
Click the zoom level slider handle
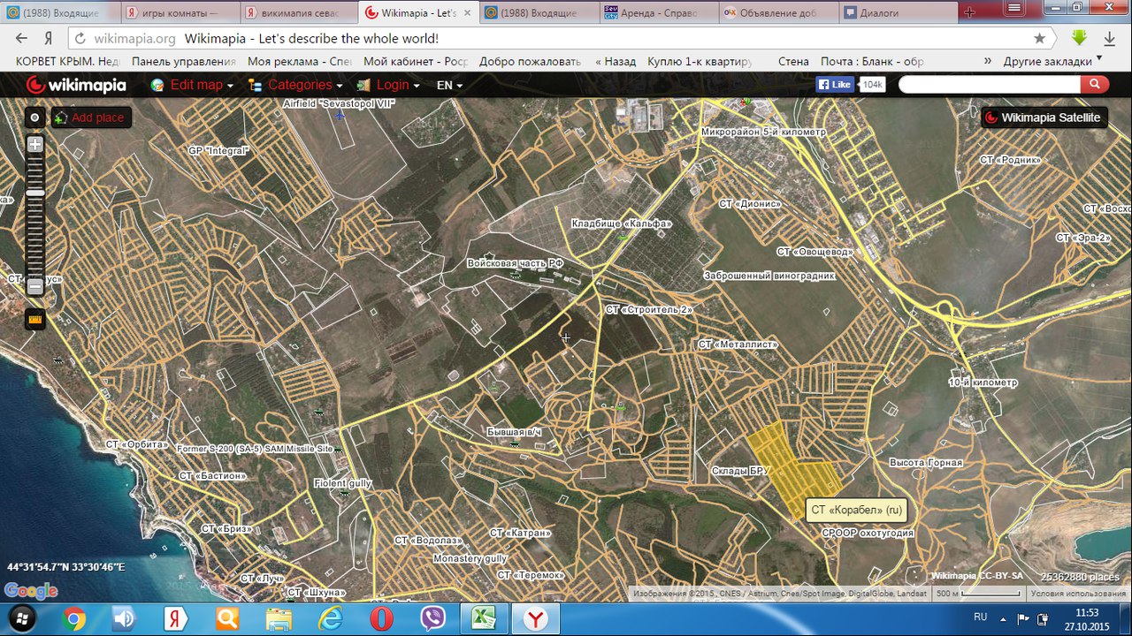pos(35,193)
